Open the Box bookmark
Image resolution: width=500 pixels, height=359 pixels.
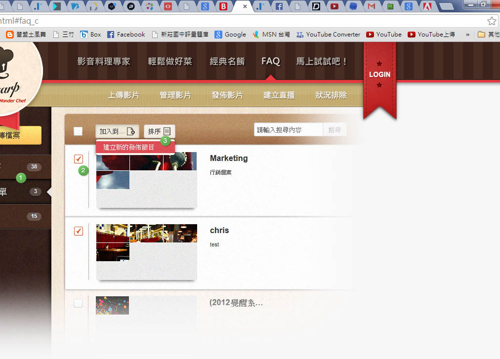pyautogui.click(x=90, y=35)
